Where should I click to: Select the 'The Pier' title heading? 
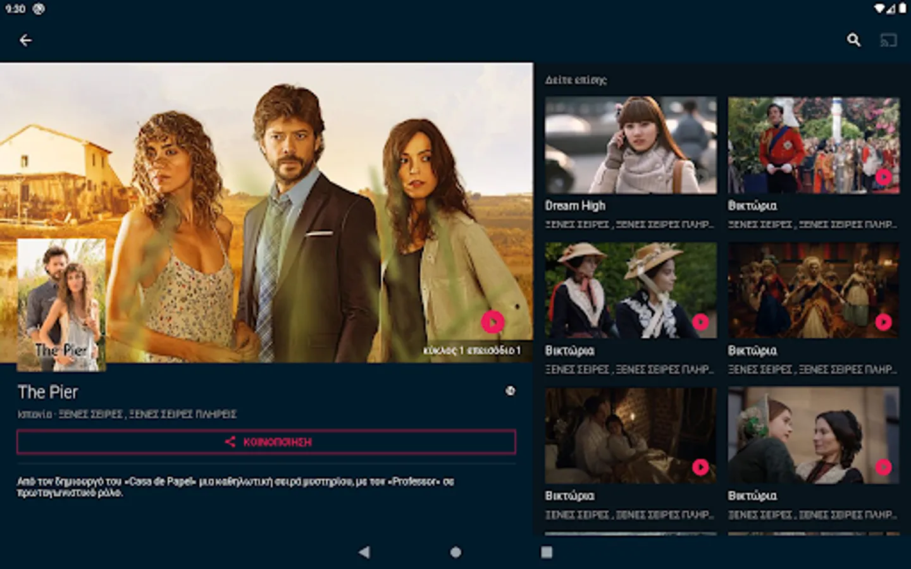[48, 392]
